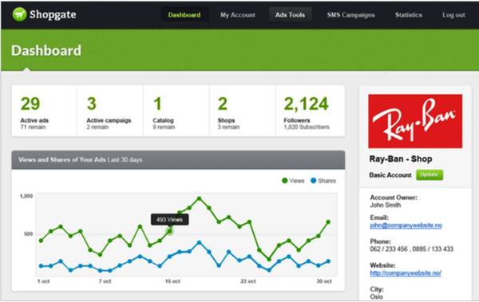This screenshot has height=302, width=479.
Task: Select the 1 Catalog stat card
Action: [176, 111]
